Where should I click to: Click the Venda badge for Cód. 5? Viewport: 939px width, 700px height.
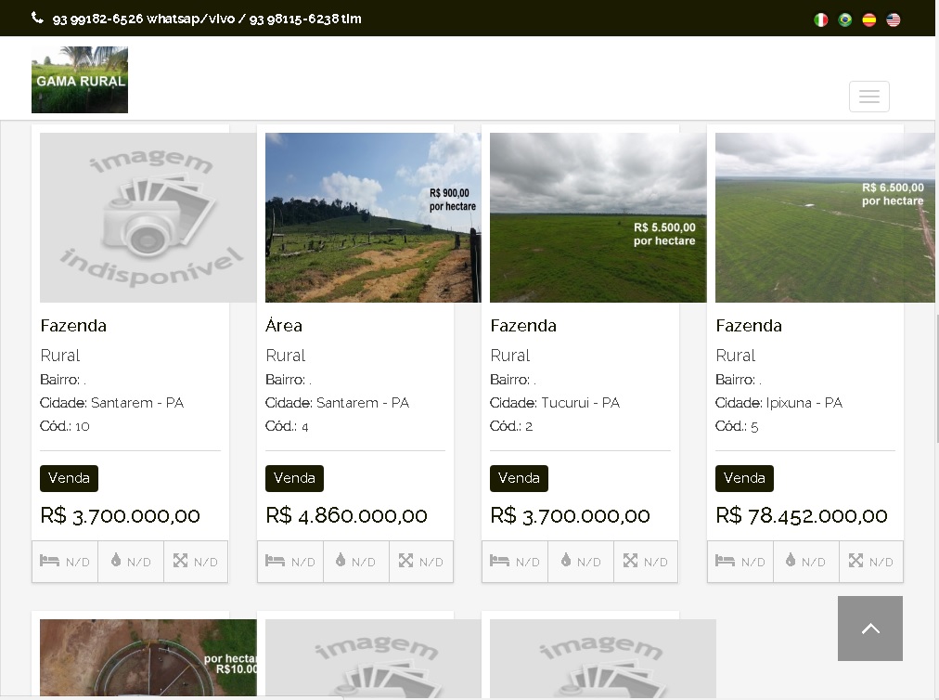coord(744,478)
